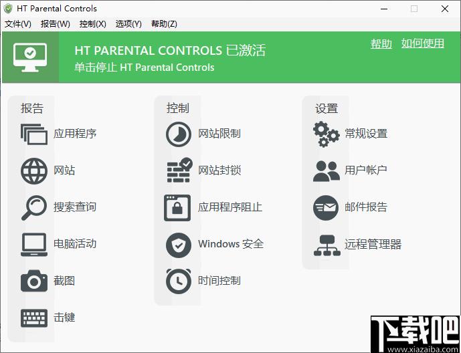461x353 pixels.
Task: Click the 击键 label
Action: 64,317
